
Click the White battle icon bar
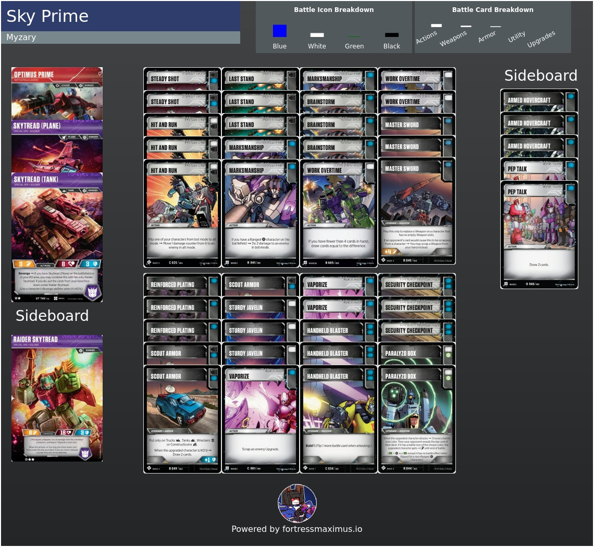pos(317,35)
